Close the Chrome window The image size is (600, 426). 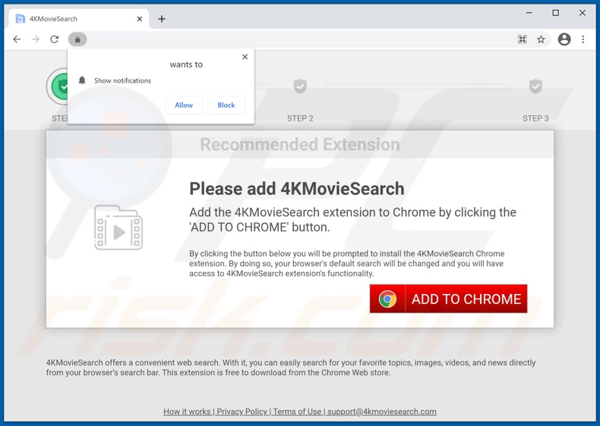click(x=583, y=13)
